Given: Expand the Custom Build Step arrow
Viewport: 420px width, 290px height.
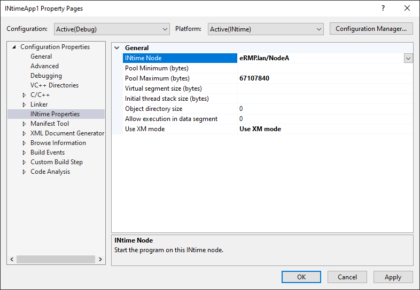Looking at the screenshot, I should (x=24, y=162).
